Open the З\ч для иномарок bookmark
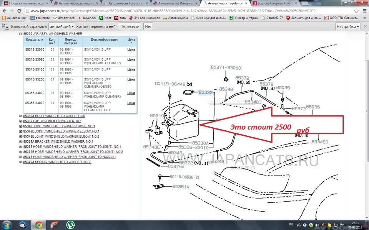The width and height of the screenshot is (369, 230). click(x=145, y=18)
